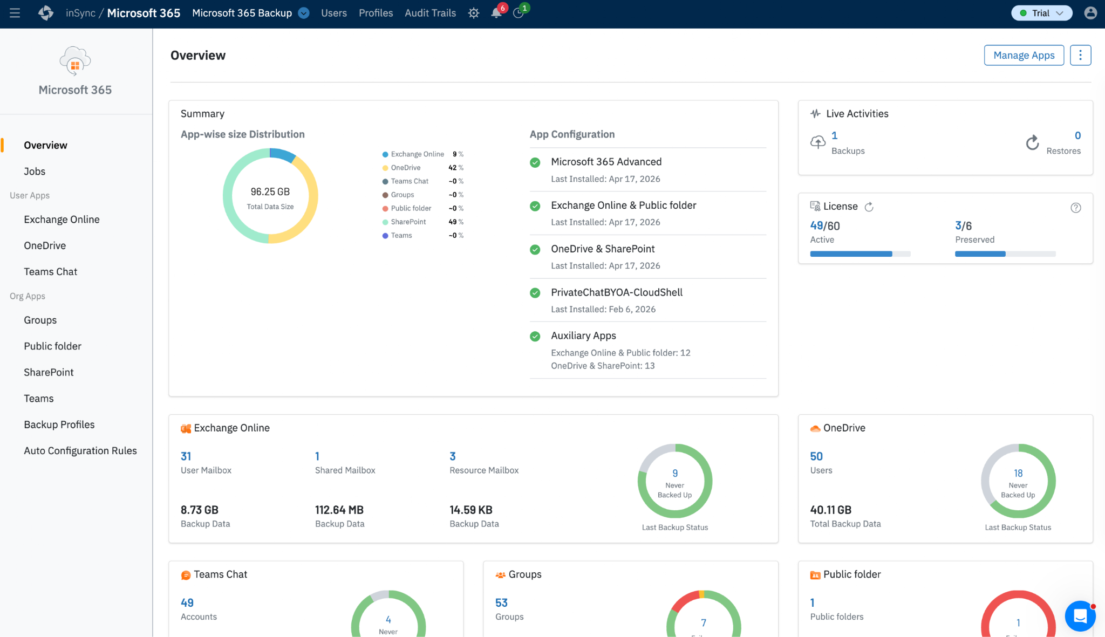Click the Microsoft 365 Advanced green checkmark
The height and width of the screenshot is (637, 1105).
535,162
